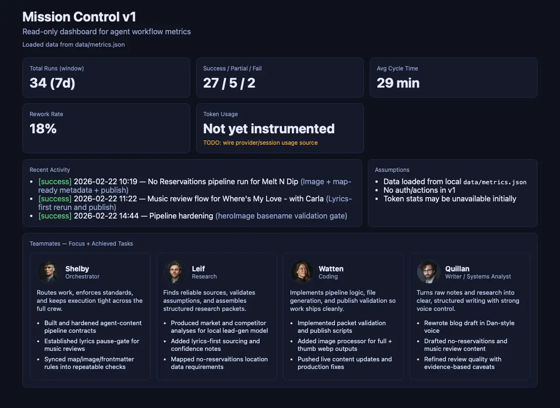
Task: Open the Melt N Dip pipeline activity entry
Action: tap(191, 181)
